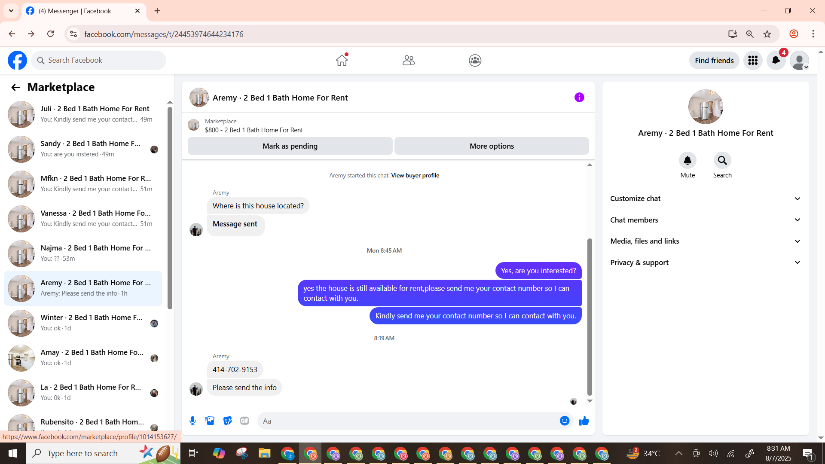This screenshot has height=464, width=825.
Task: Open the $800 Marketplace listing banner
Action: pos(388,125)
